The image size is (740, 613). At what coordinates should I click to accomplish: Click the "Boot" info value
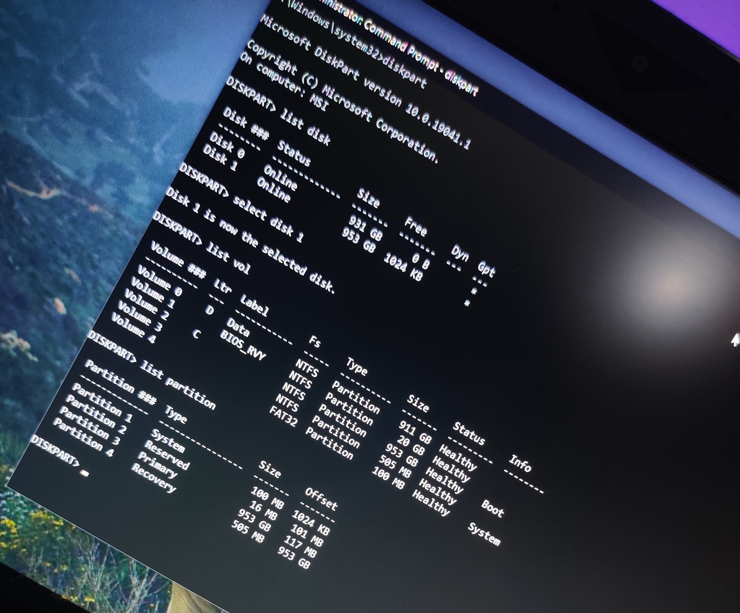pos(492,508)
